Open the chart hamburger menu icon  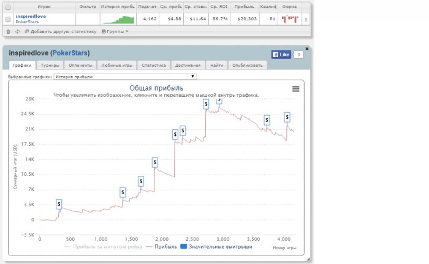pyautogui.click(x=296, y=89)
